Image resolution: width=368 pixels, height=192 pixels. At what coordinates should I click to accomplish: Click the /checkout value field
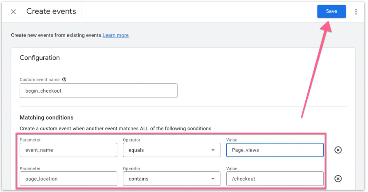click(275, 179)
